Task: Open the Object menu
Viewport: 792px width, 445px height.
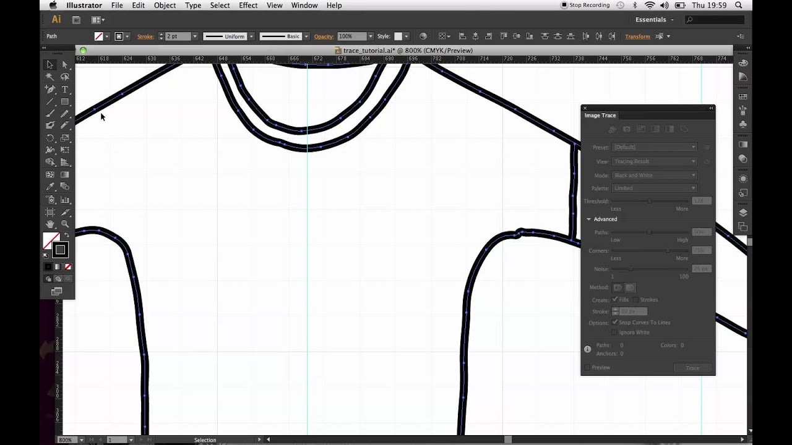Action: (165, 5)
